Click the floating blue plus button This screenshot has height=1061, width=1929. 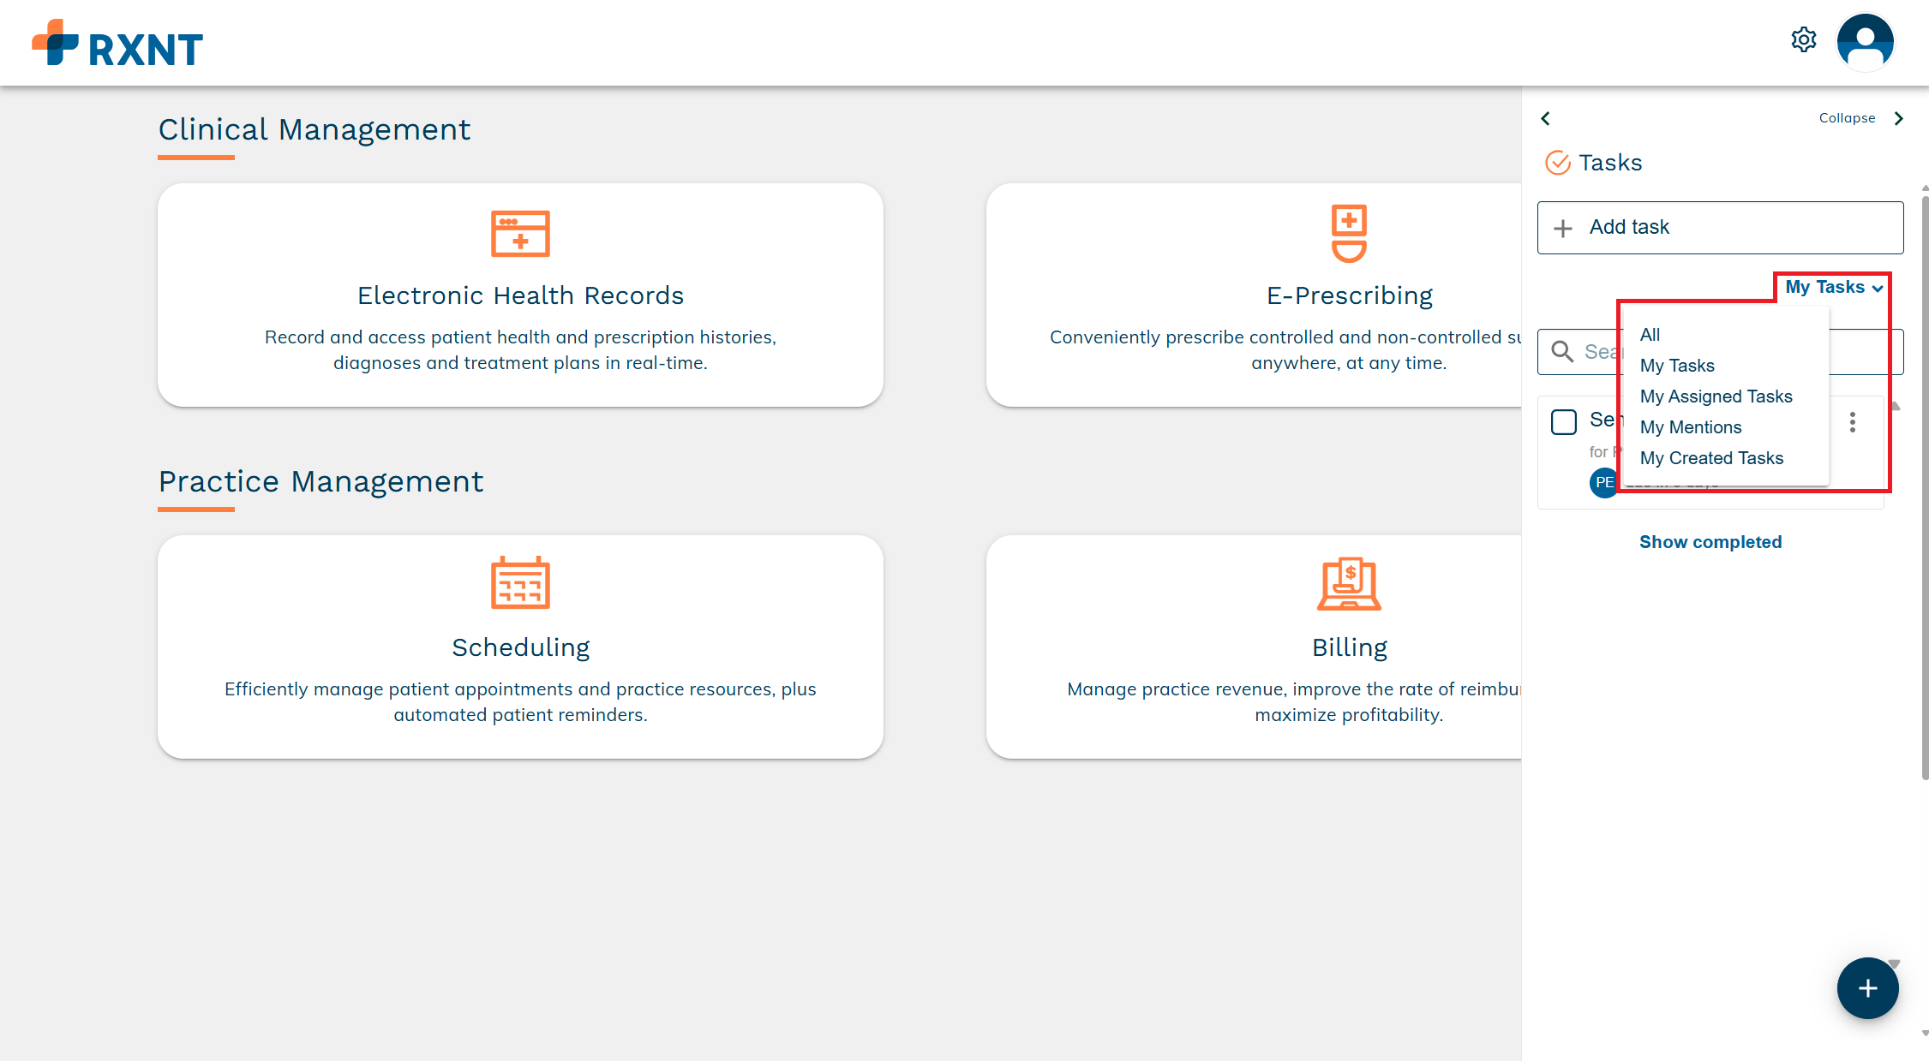[1867, 988]
